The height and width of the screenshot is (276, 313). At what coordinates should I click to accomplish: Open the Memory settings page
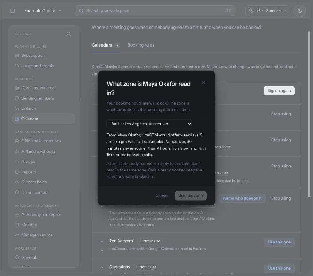point(44,225)
